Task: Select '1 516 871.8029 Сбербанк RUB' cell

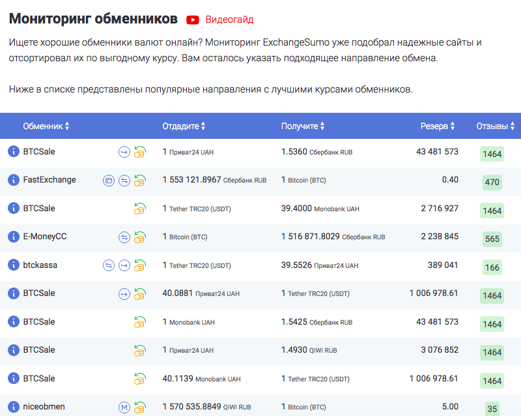Action: pos(333,237)
